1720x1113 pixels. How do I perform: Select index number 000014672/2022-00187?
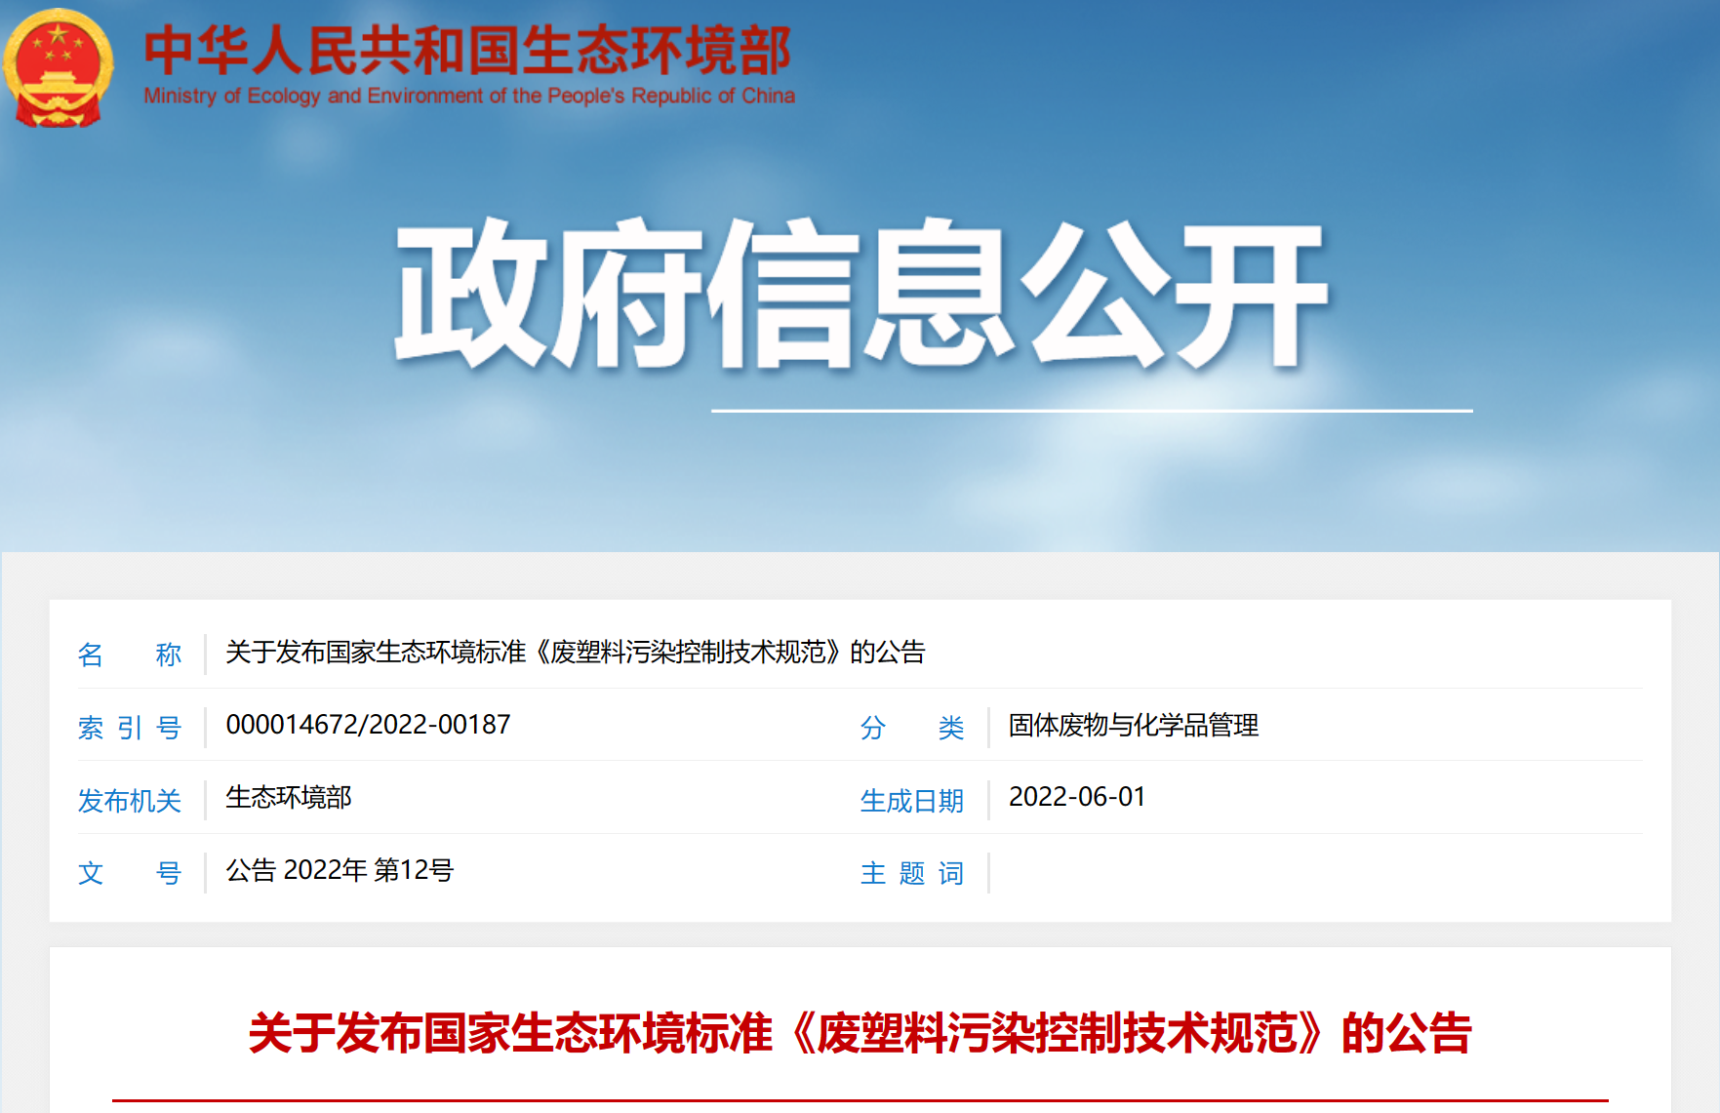click(368, 725)
